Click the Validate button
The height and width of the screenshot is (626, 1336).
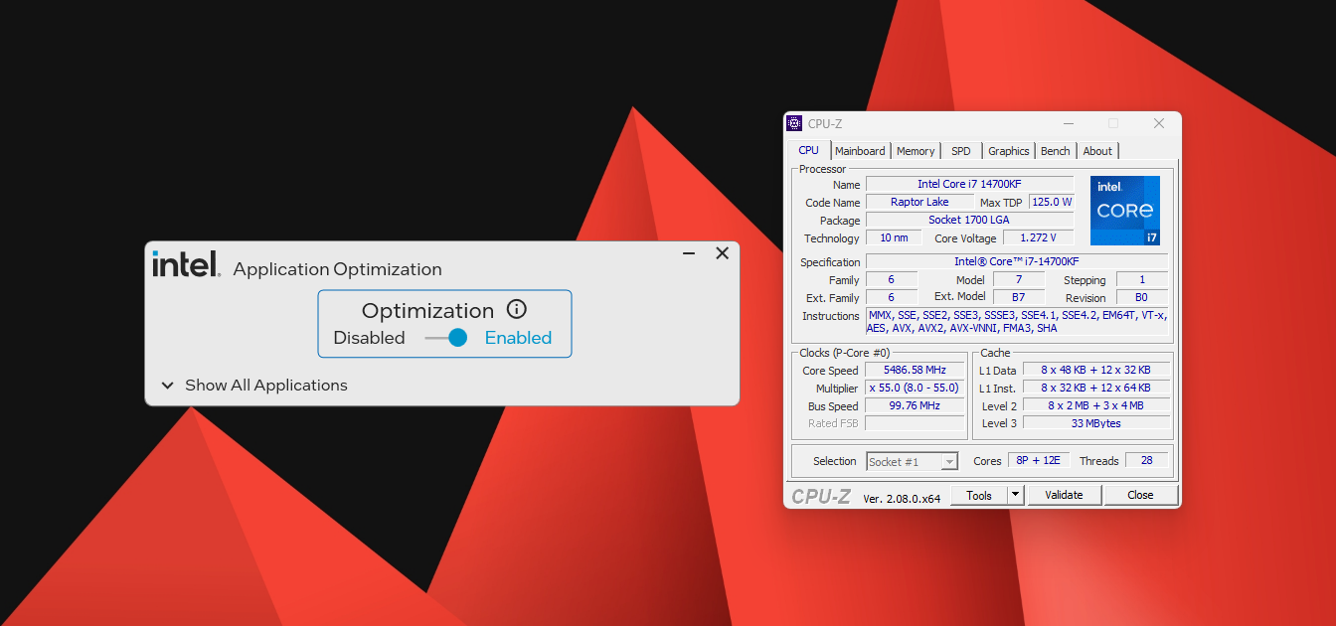pyautogui.click(x=1064, y=495)
